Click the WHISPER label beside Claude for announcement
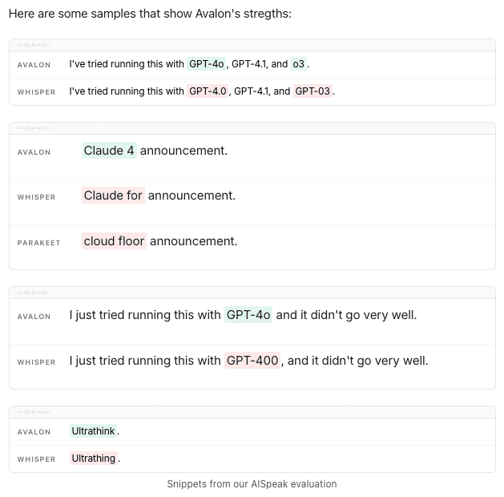Image resolution: width=504 pixels, height=497 pixels. 37,196
